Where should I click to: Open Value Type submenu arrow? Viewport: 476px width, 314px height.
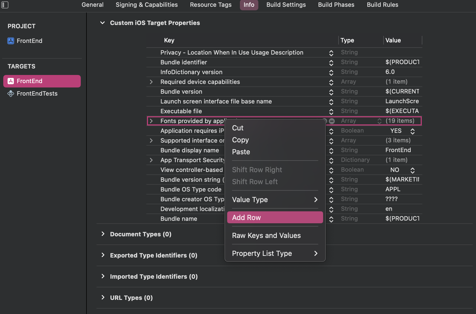click(x=316, y=200)
